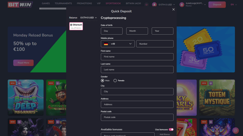243x136 pixels.
Task: Click the First name input
Action: pyautogui.click(x=137, y=57)
